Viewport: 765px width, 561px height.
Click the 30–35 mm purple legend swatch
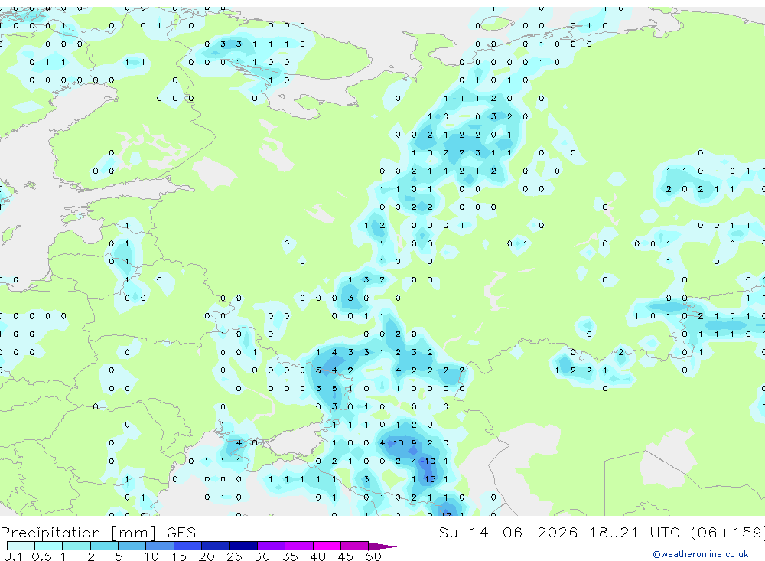(x=272, y=546)
